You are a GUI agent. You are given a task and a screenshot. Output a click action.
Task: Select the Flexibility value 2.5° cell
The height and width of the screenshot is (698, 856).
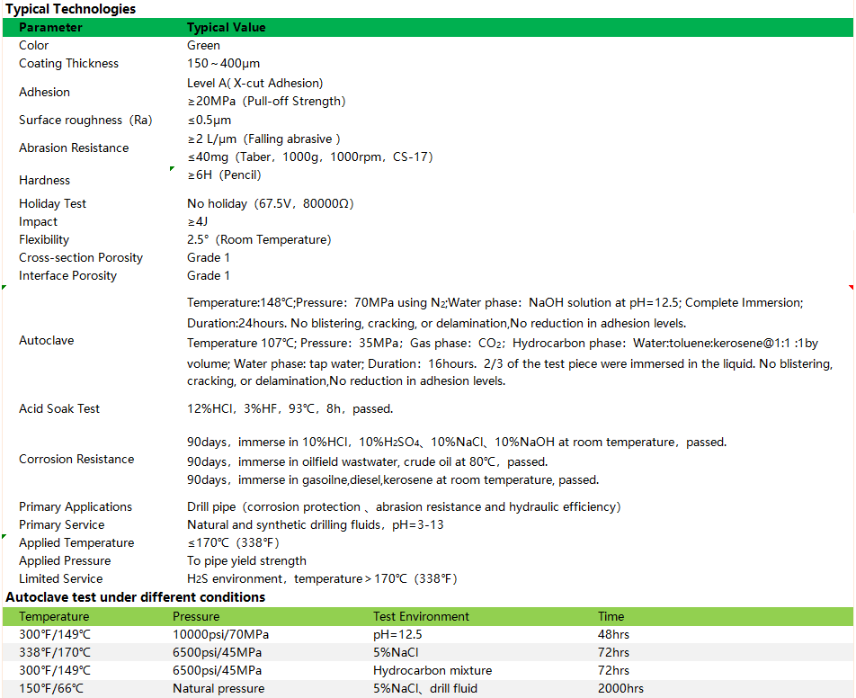point(259,239)
